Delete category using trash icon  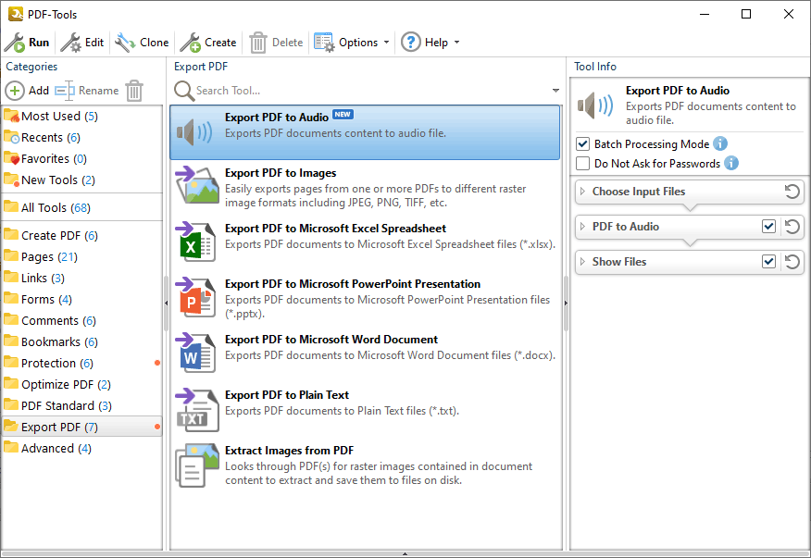[x=134, y=91]
